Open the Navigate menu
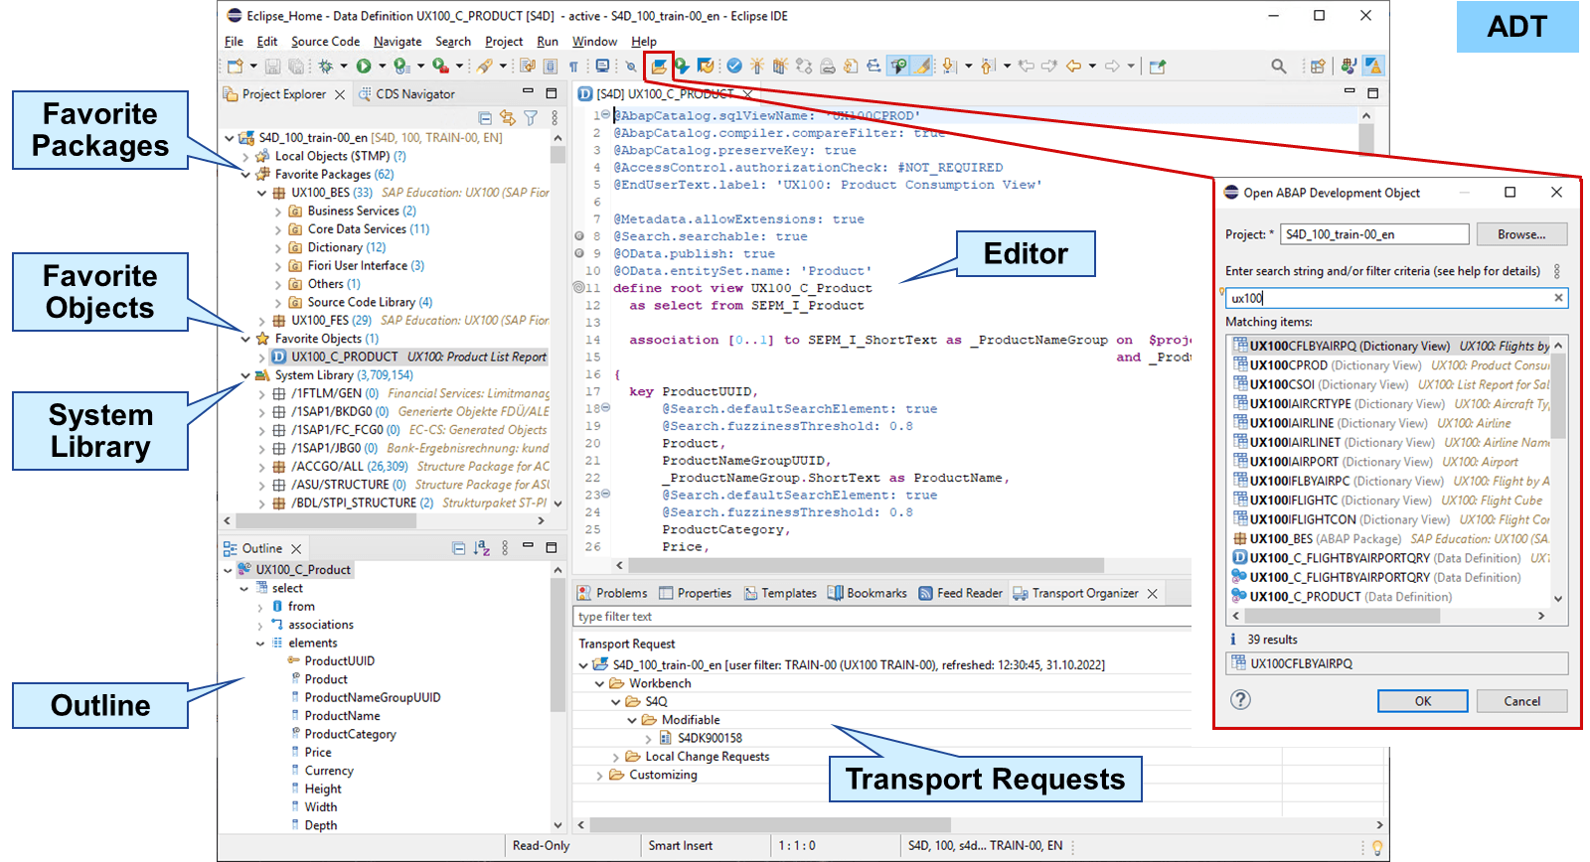The image size is (1590, 862). [x=397, y=42]
